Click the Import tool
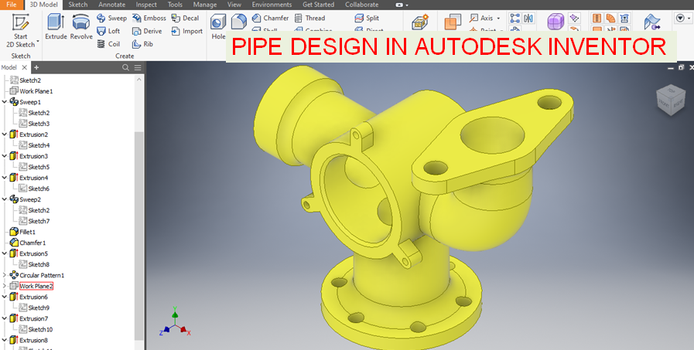 (186, 31)
